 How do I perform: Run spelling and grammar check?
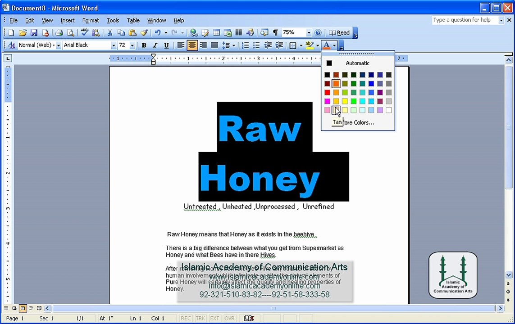point(84,32)
